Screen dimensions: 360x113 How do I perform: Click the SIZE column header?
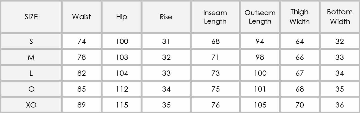31,17
